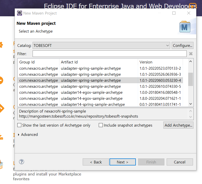This screenshot has height=184, width=202.
Task: Clear the archetype filter with the X icon
Action: pos(191,54)
